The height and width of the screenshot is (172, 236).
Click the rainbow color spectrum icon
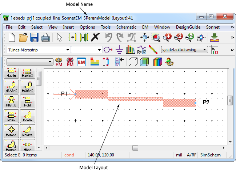point(157,62)
